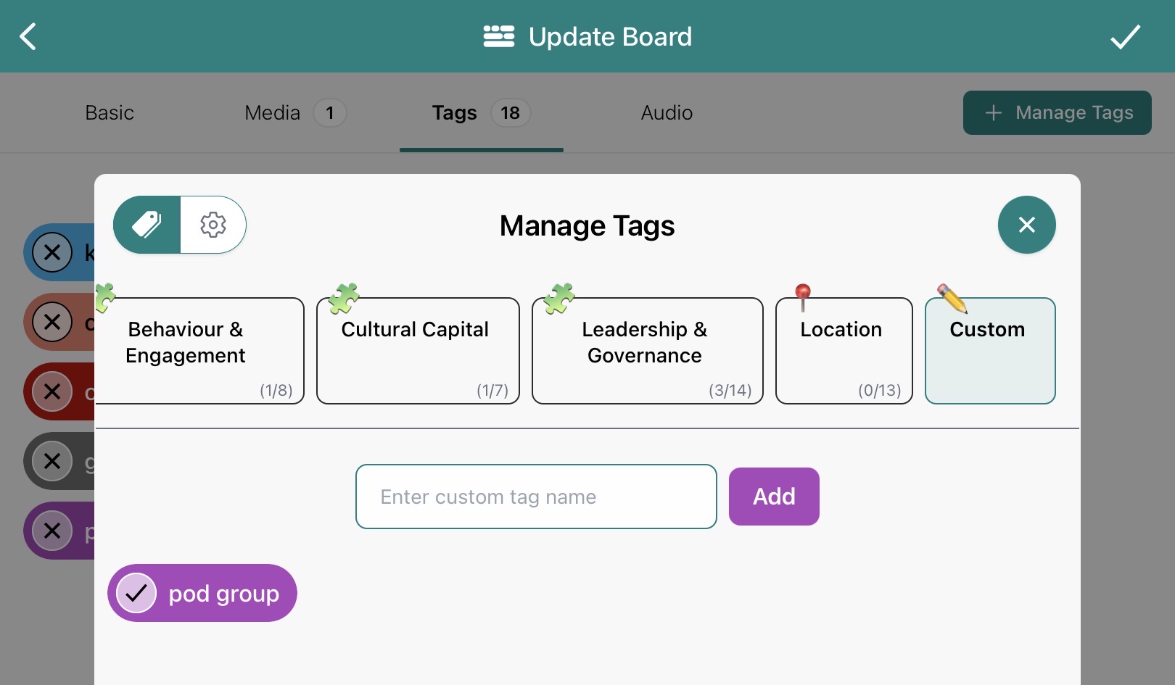Open the gear settings view in Manage Tags
The width and height of the screenshot is (1175, 685).
[213, 225]
